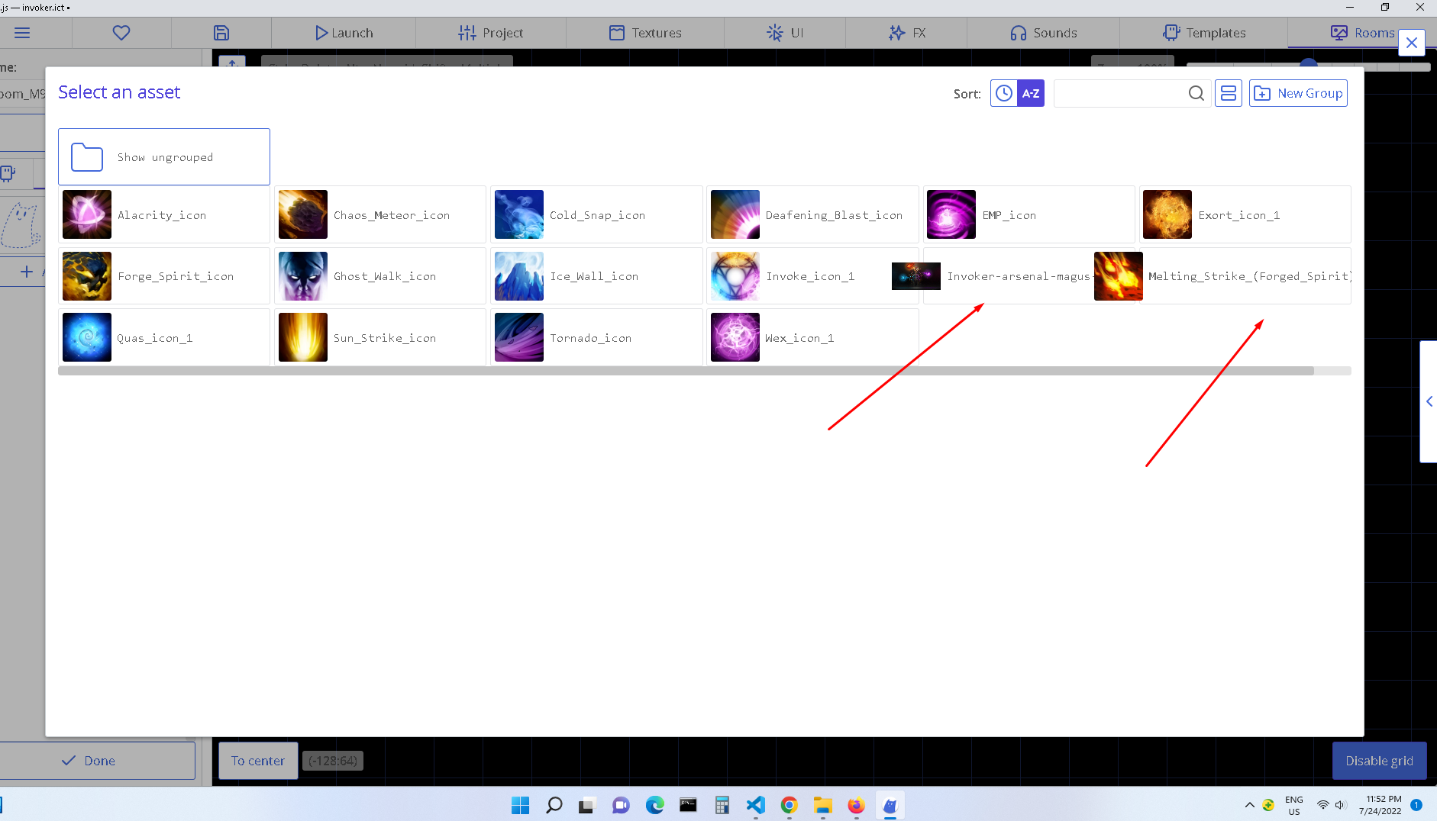The width and height of the screenshot is (1437, 821).
Task: Expand the right side panel chevron
Action: point(1429,401)
